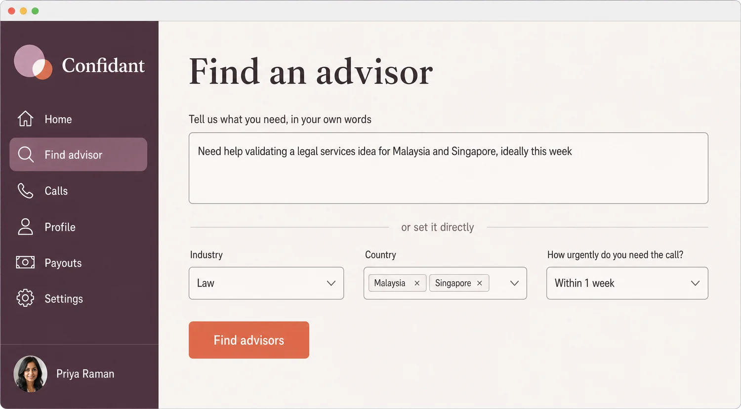Click the "or set it directly" text
The height and width of the screenshot is (409, 741).
coord(438,227)
